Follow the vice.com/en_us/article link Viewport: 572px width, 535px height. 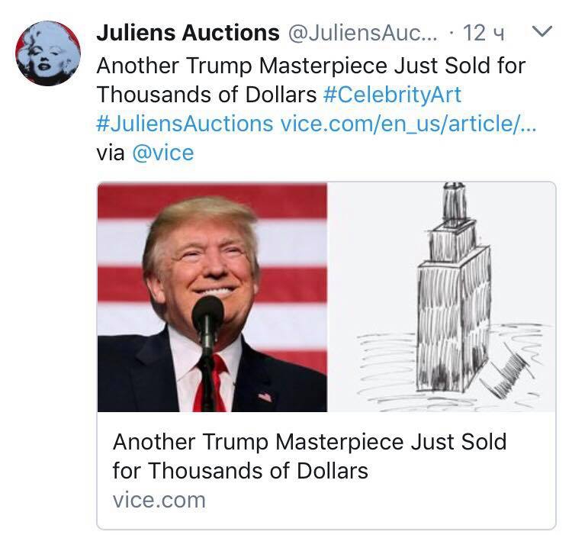coord(409,124)
